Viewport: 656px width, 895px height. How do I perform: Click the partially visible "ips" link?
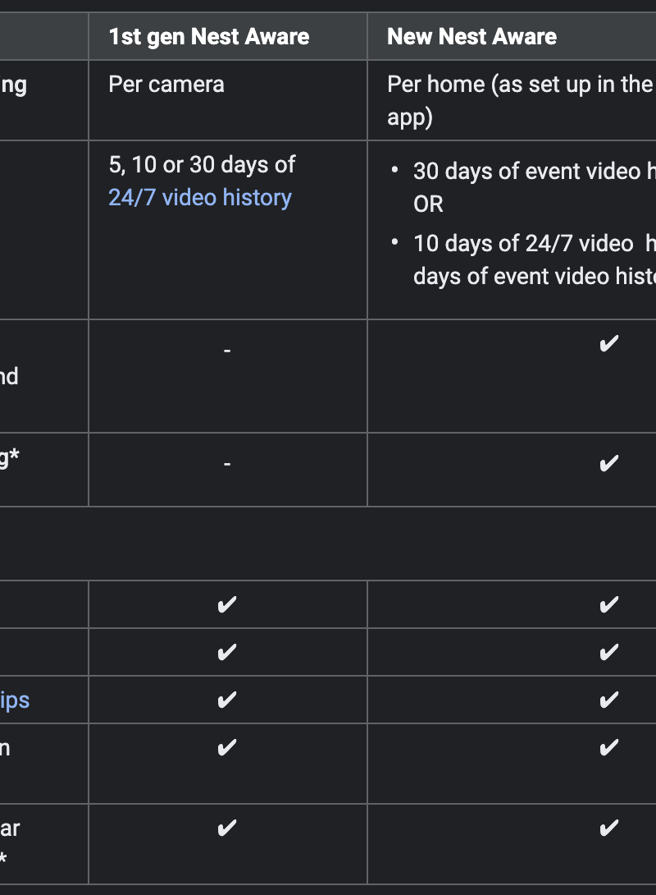[x=15, y=700]
